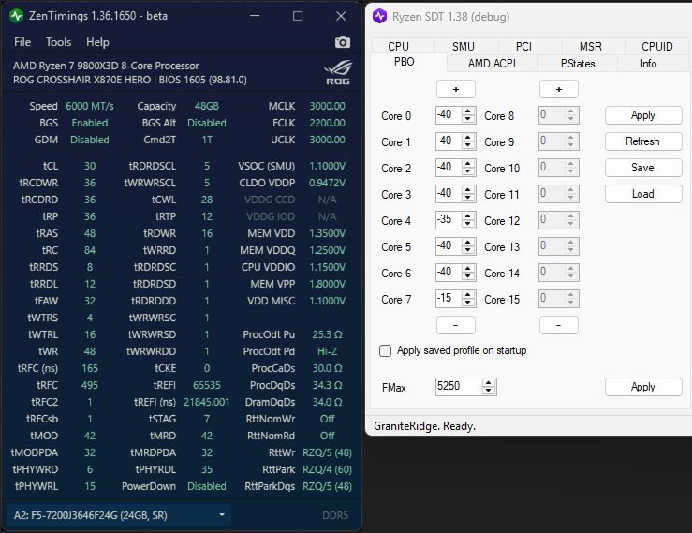Image resolution: width=692 pixels, height=533 pixels.
Task: Maximize the ZenTimings window
Action: (x=298, y=16)
